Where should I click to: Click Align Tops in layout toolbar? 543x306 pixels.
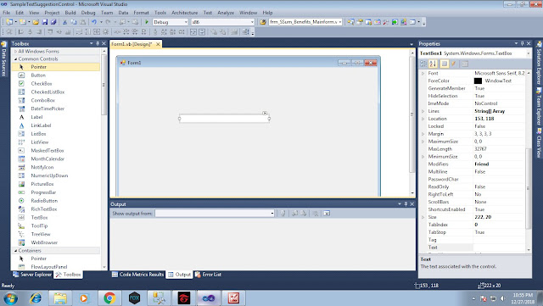(x=50, y=32)
